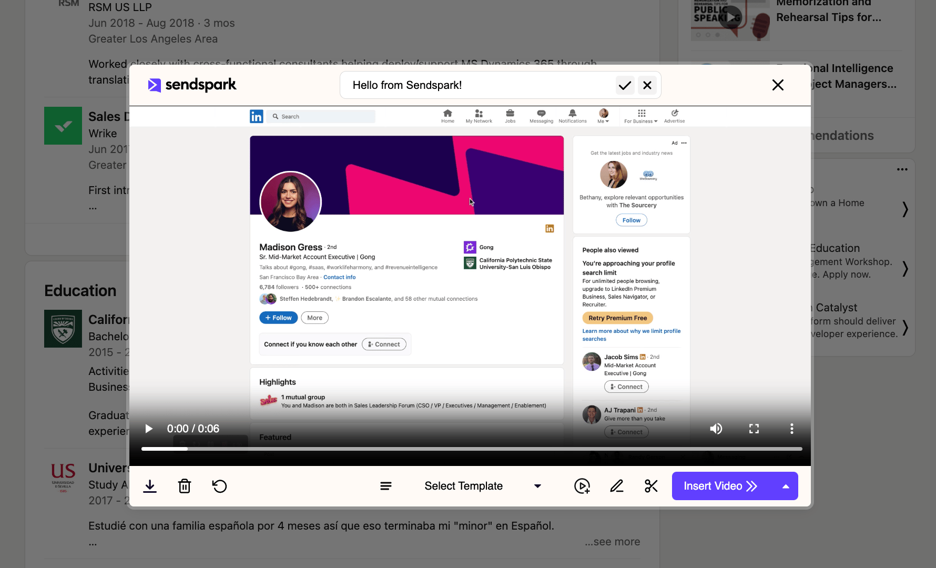This screenshot has width=936, height=568.
Task: Edit video with pencil icon
Action: (x=617, y=486)
